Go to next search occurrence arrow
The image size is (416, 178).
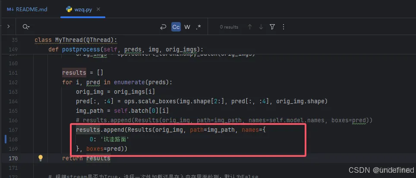point(261,27)
